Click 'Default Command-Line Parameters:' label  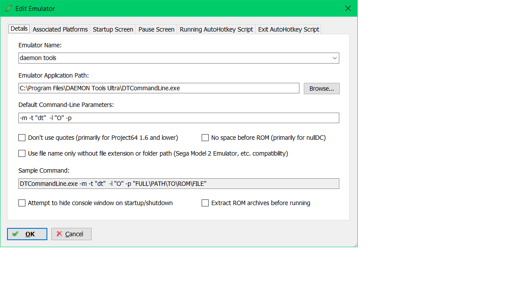tap(66, 105)
